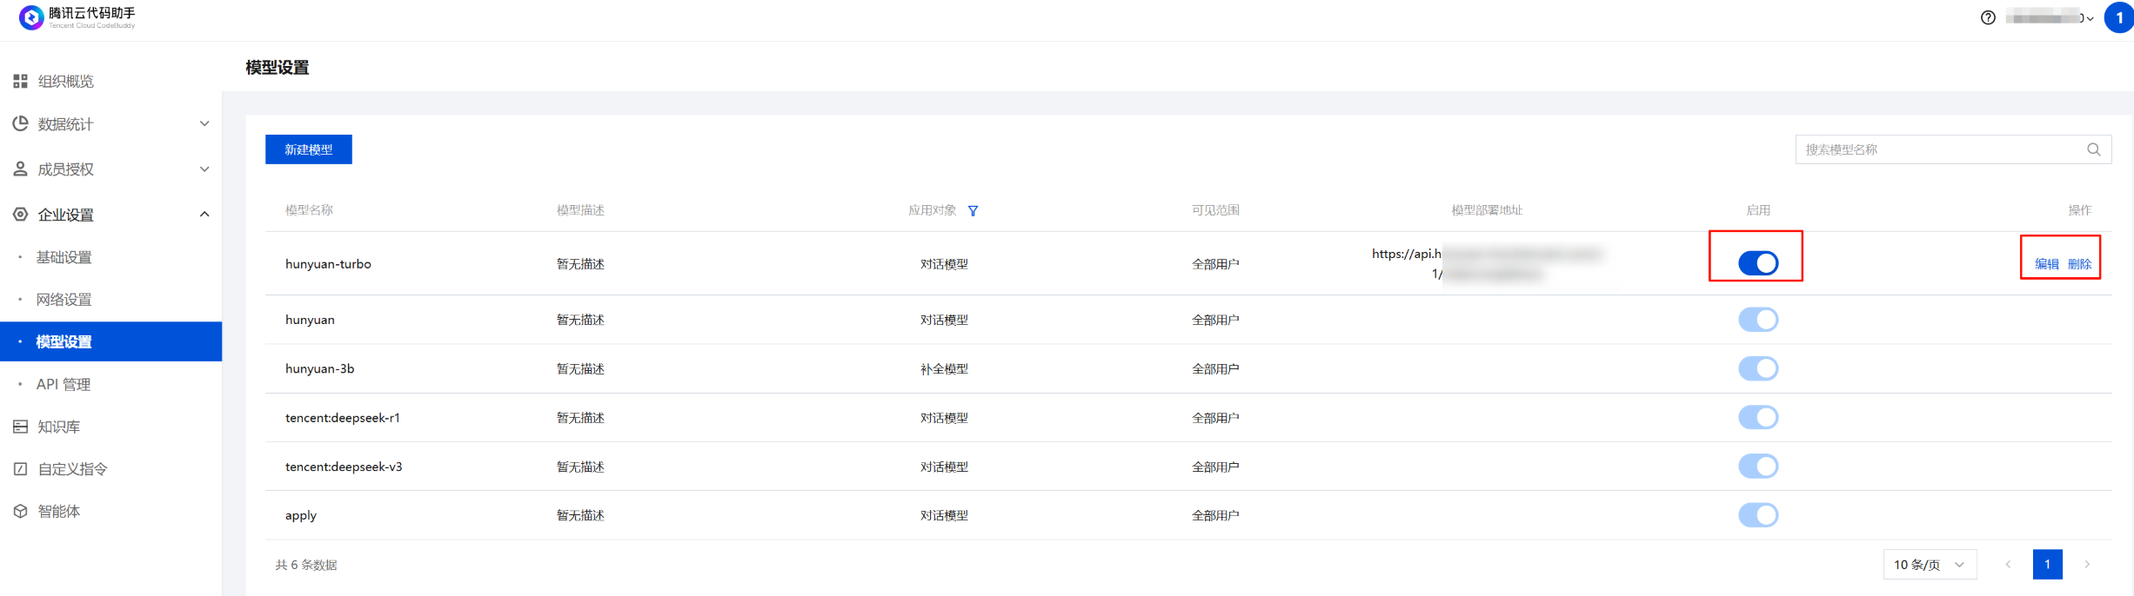The height and width of the screenshot is (596, 2134).
Task: Open 组织概览 from the sidebar
Action: pos(65,82)
